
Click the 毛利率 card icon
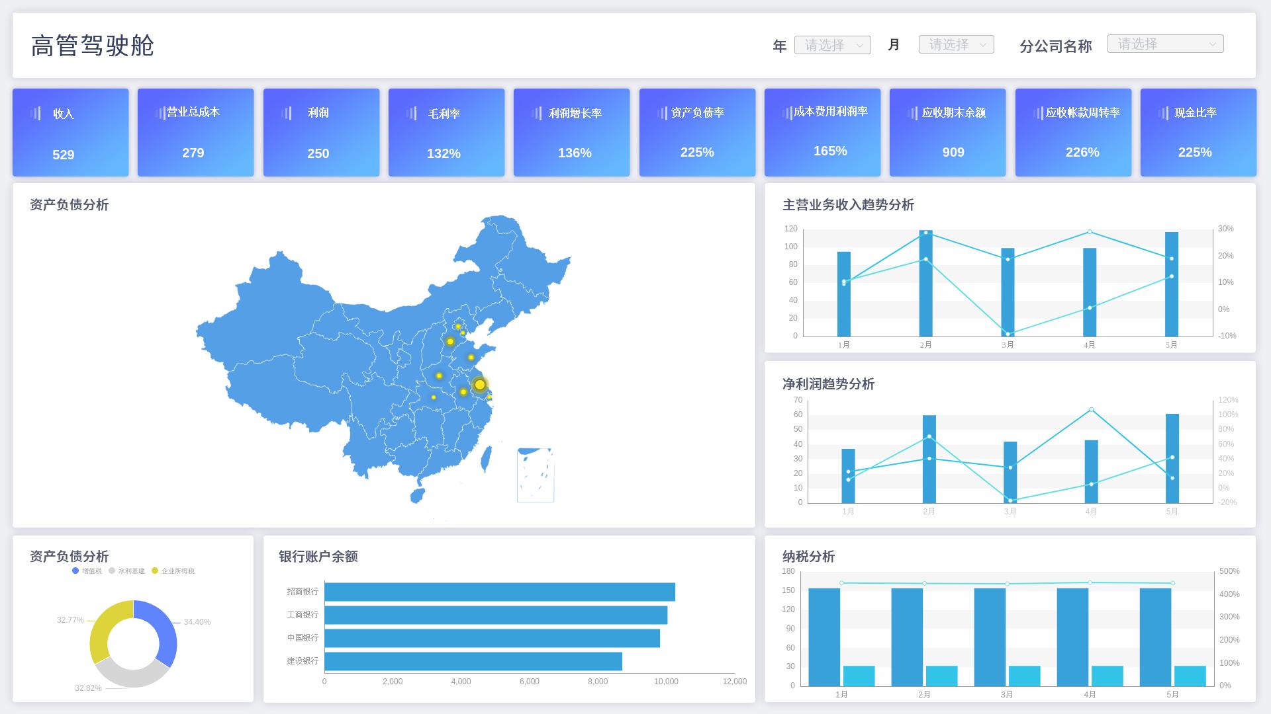(412, 113)
